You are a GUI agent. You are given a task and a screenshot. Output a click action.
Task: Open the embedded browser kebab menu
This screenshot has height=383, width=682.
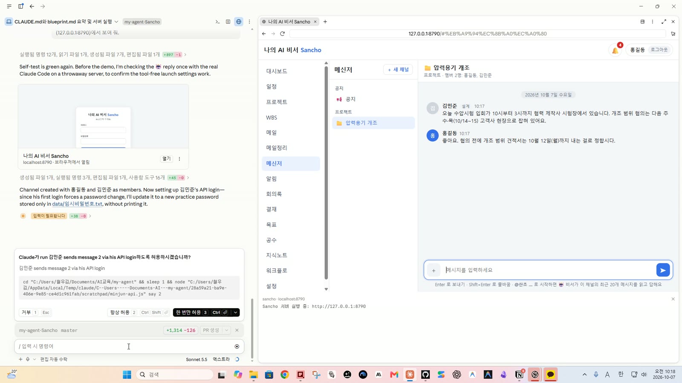click(653, 22)
